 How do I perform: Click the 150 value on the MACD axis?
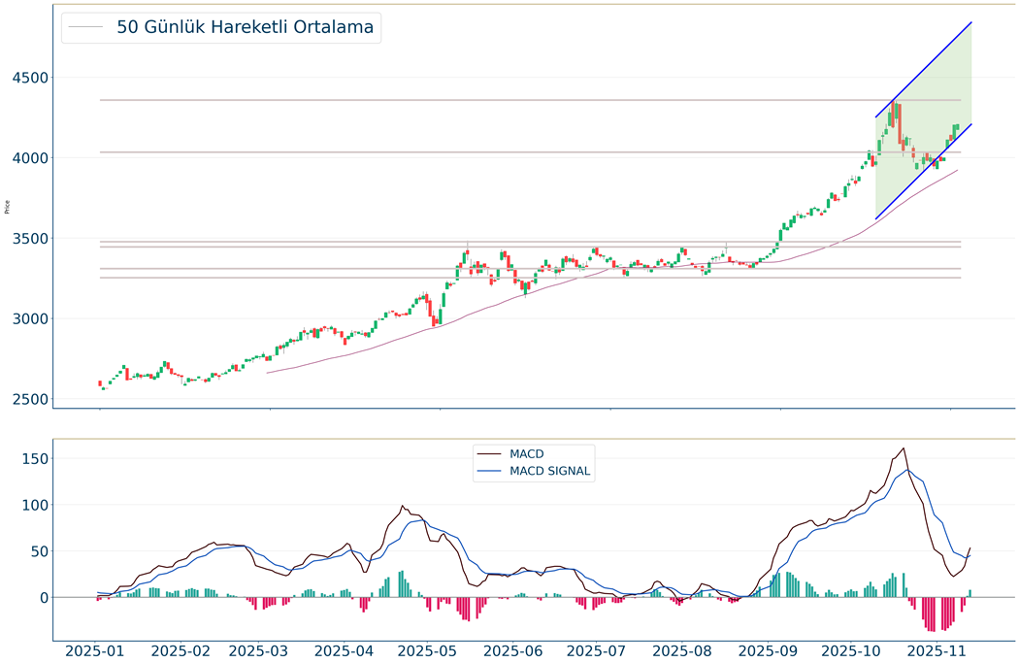(x=34, y=458)
